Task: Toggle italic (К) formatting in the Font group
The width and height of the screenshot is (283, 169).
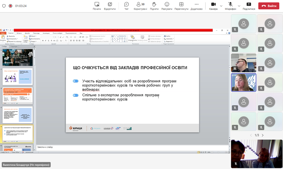Action: [46, 40]
